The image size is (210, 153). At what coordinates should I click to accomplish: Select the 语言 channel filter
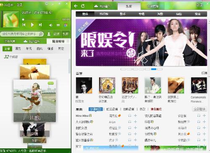[x=18, y=49]
